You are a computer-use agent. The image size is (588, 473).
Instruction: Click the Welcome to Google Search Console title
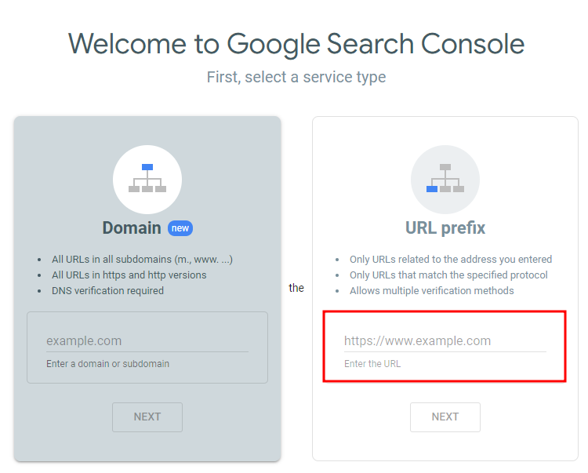[x=296, y=44]
